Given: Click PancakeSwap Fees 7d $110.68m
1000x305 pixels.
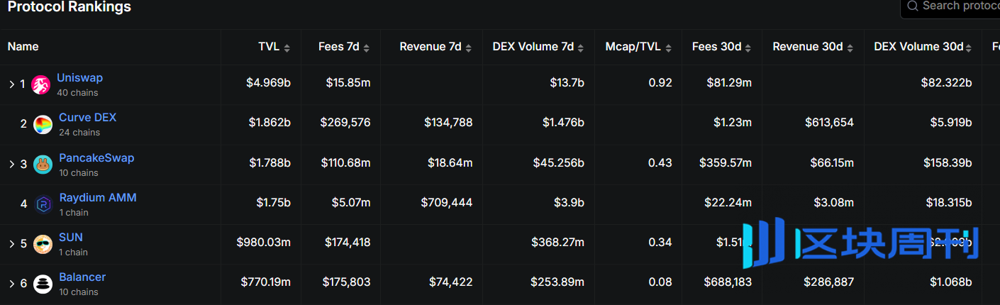Looking at the screenshot, I should tap(345, 163).
